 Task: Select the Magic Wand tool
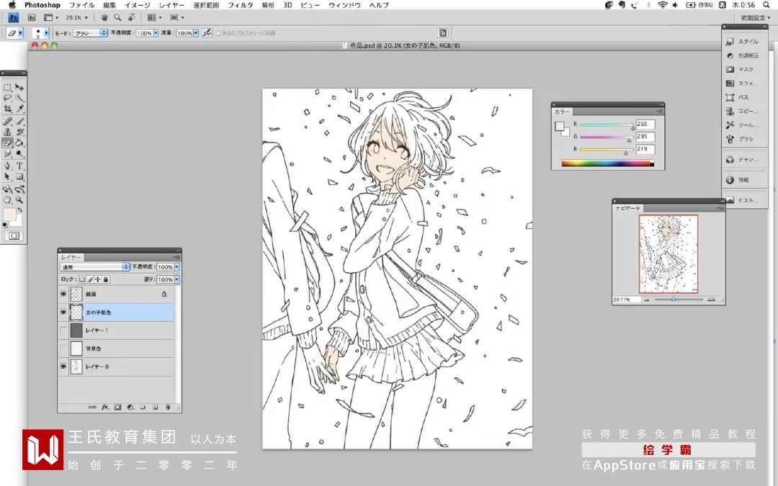19,98
